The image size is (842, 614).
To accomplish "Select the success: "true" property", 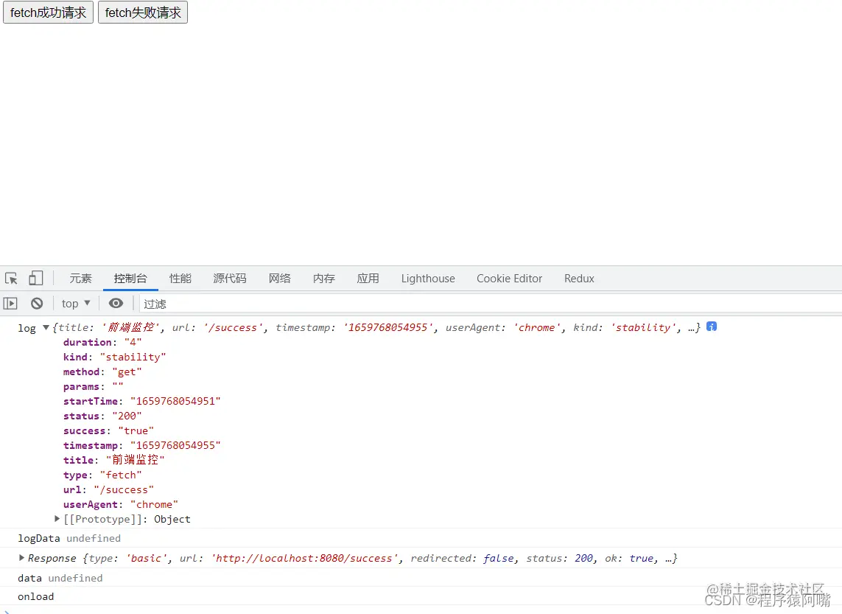I will [108, 430].
